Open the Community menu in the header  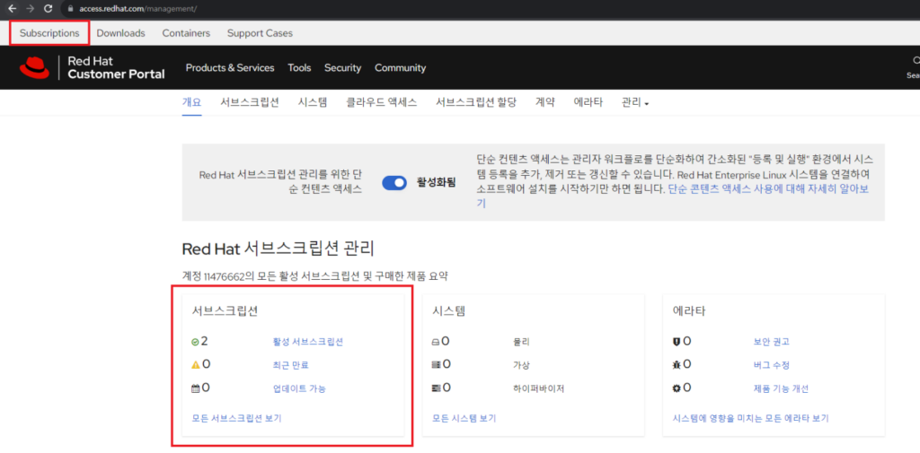pos(400,68)
